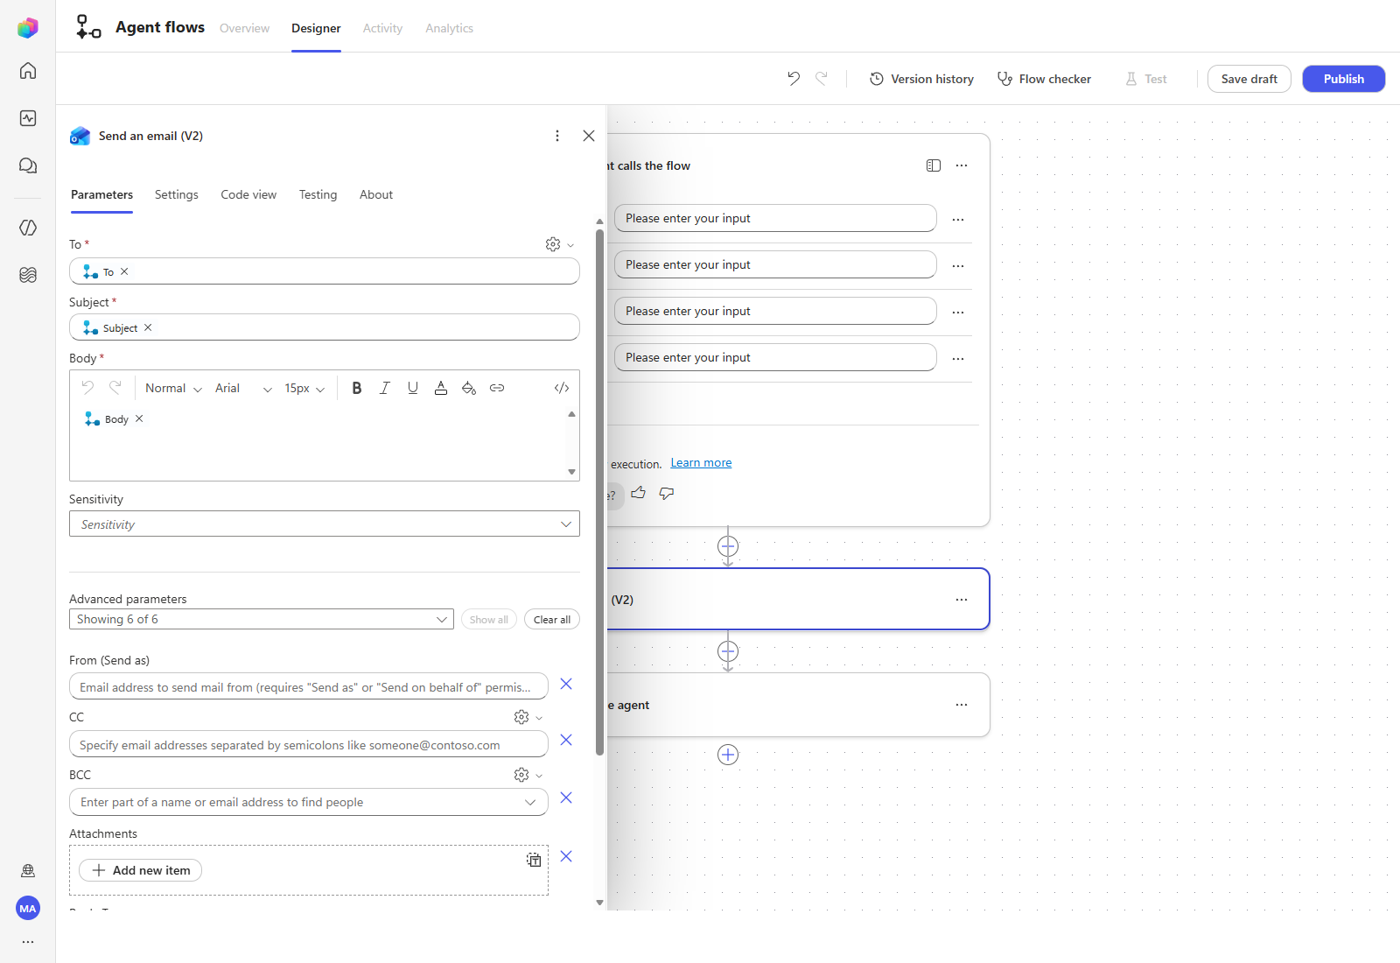Click the Copilot Studio logo
This screenshot has width=1400, height=963.
click(28, 28)
